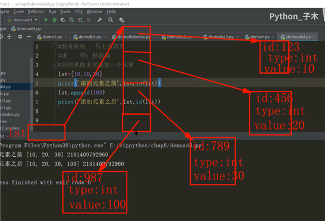Open the concurrency diagram run icon
This screenshot has width=325, height=221.
point(80,20)
